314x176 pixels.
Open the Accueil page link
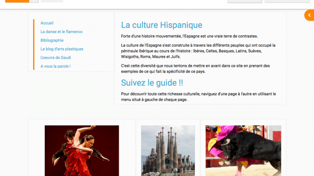pyautogui.click(x=47, y=23)
